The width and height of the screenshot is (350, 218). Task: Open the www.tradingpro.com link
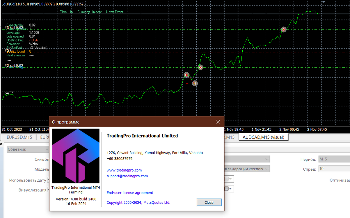124,170
